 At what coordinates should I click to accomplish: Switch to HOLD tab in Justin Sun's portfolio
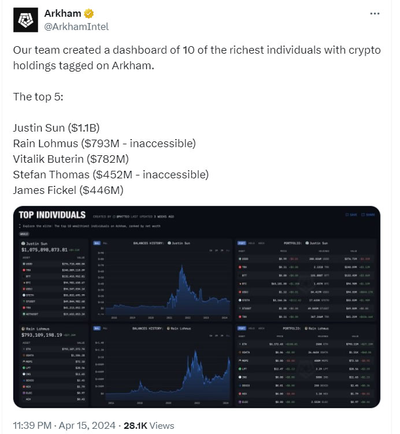253,243
